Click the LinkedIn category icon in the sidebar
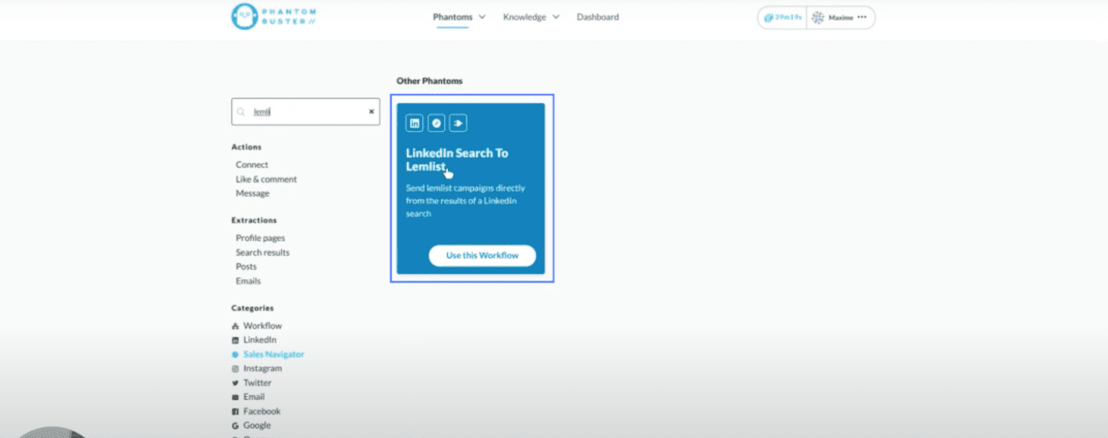Image resolution: width=1108 pixels, height=438 pixels. pyautogui.click(x=235, y=340)
